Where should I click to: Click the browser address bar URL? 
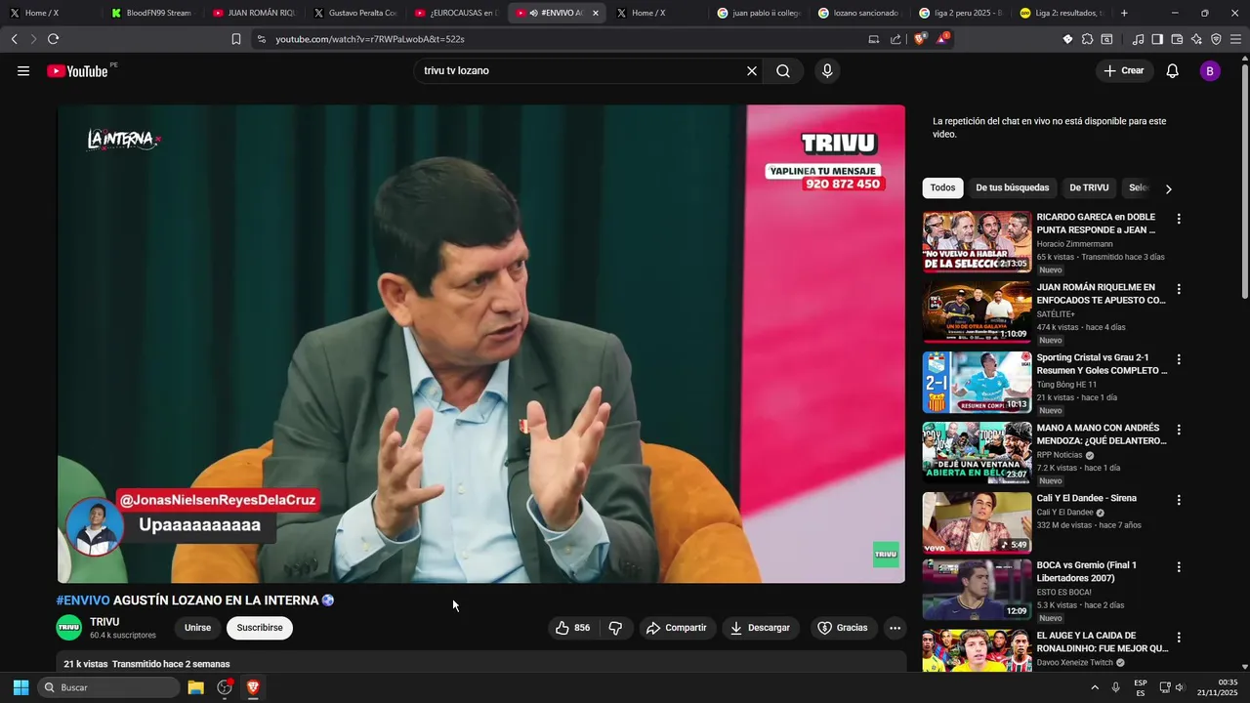(x=370, y=39)
